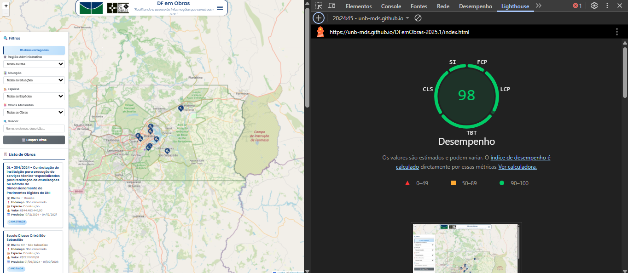Open DevTools settings gear
This screenshot has width=628, height=273.
(x=594, y=6)
